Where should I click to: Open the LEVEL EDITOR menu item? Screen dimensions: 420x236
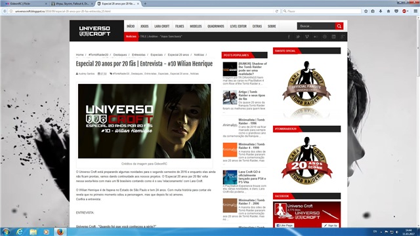click(x=238, y=26)
